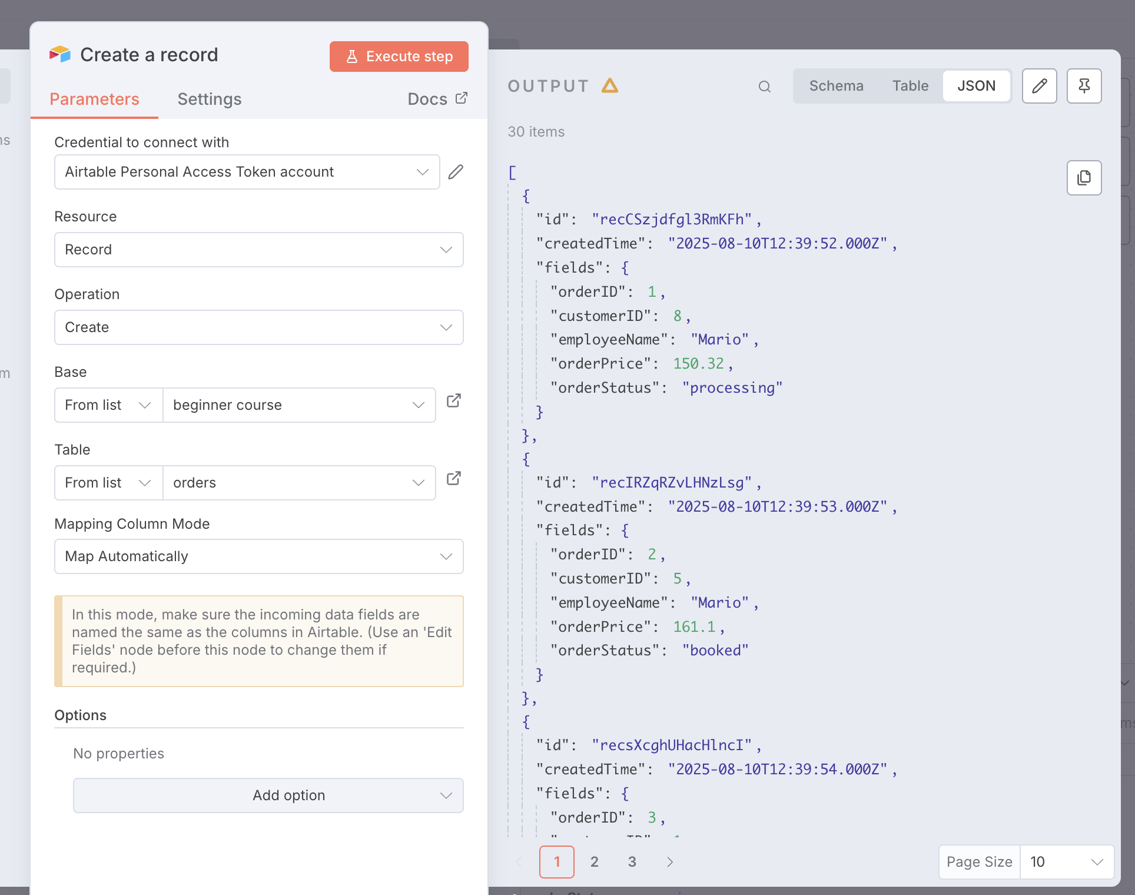Open the orders table via external link icon
The width and height of the screenshot is (1135, 895).
click(454, 479)
